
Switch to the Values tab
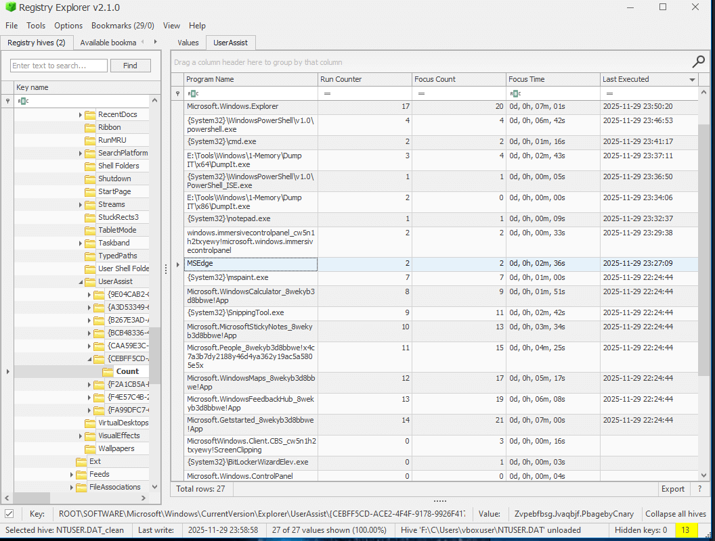188,43
